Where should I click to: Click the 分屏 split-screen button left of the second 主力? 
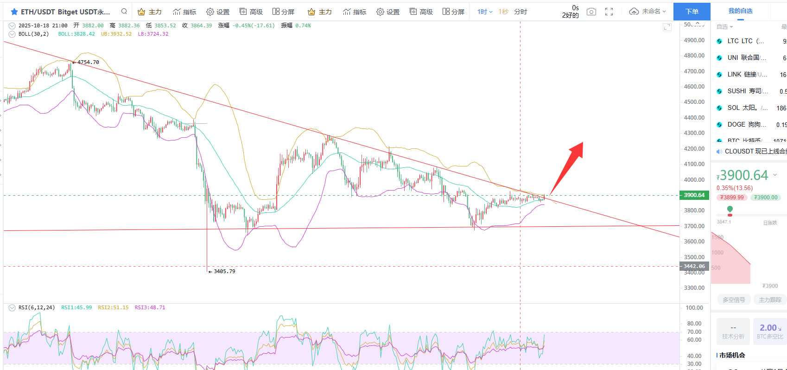tap(284, 12)
